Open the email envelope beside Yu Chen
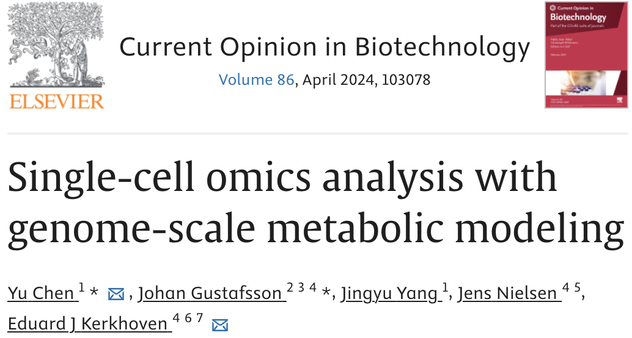The image size is (632, 338). pyautogui.click(x=116, y=295)
